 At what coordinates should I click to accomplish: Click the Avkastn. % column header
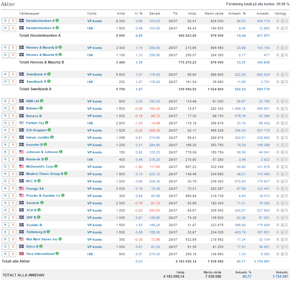point(237,14)
